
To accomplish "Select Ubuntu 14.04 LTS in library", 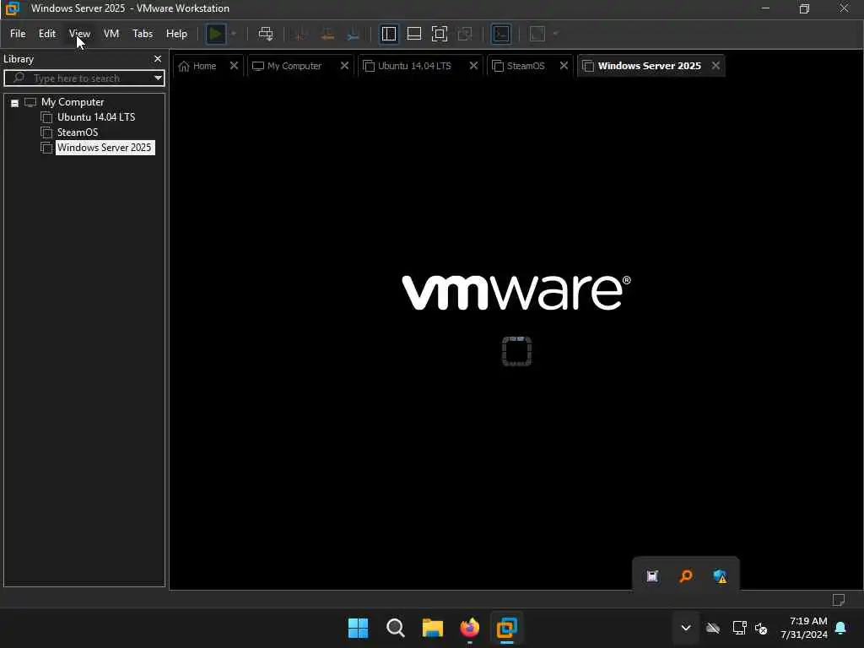I will (x=96, y=117).
